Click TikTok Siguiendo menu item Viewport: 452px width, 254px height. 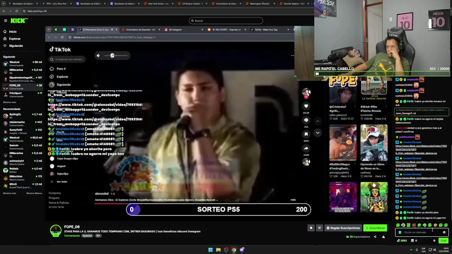[x=60, y=85]
